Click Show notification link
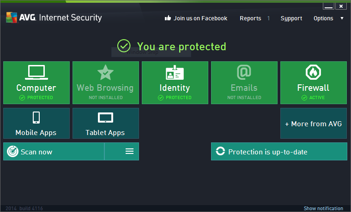This screenshot has height=212, width=351. point(323,208)
